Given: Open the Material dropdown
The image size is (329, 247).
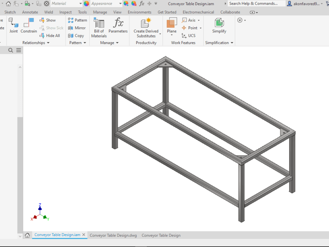Looking at the screenshot, I should pos(81,3).
